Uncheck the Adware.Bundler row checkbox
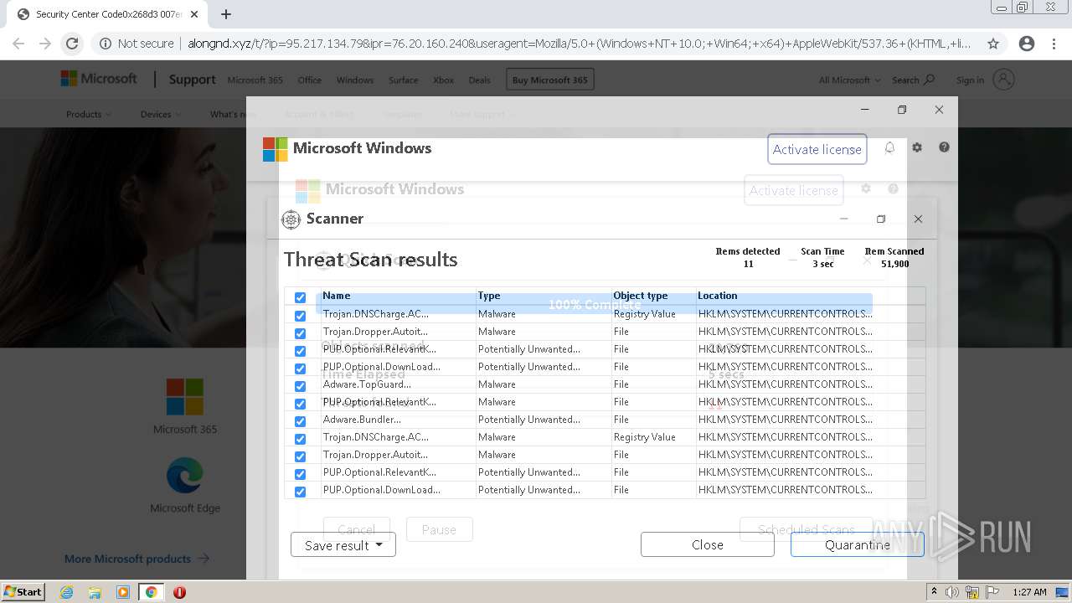The image size is (1072, 603). coord(300,421)
